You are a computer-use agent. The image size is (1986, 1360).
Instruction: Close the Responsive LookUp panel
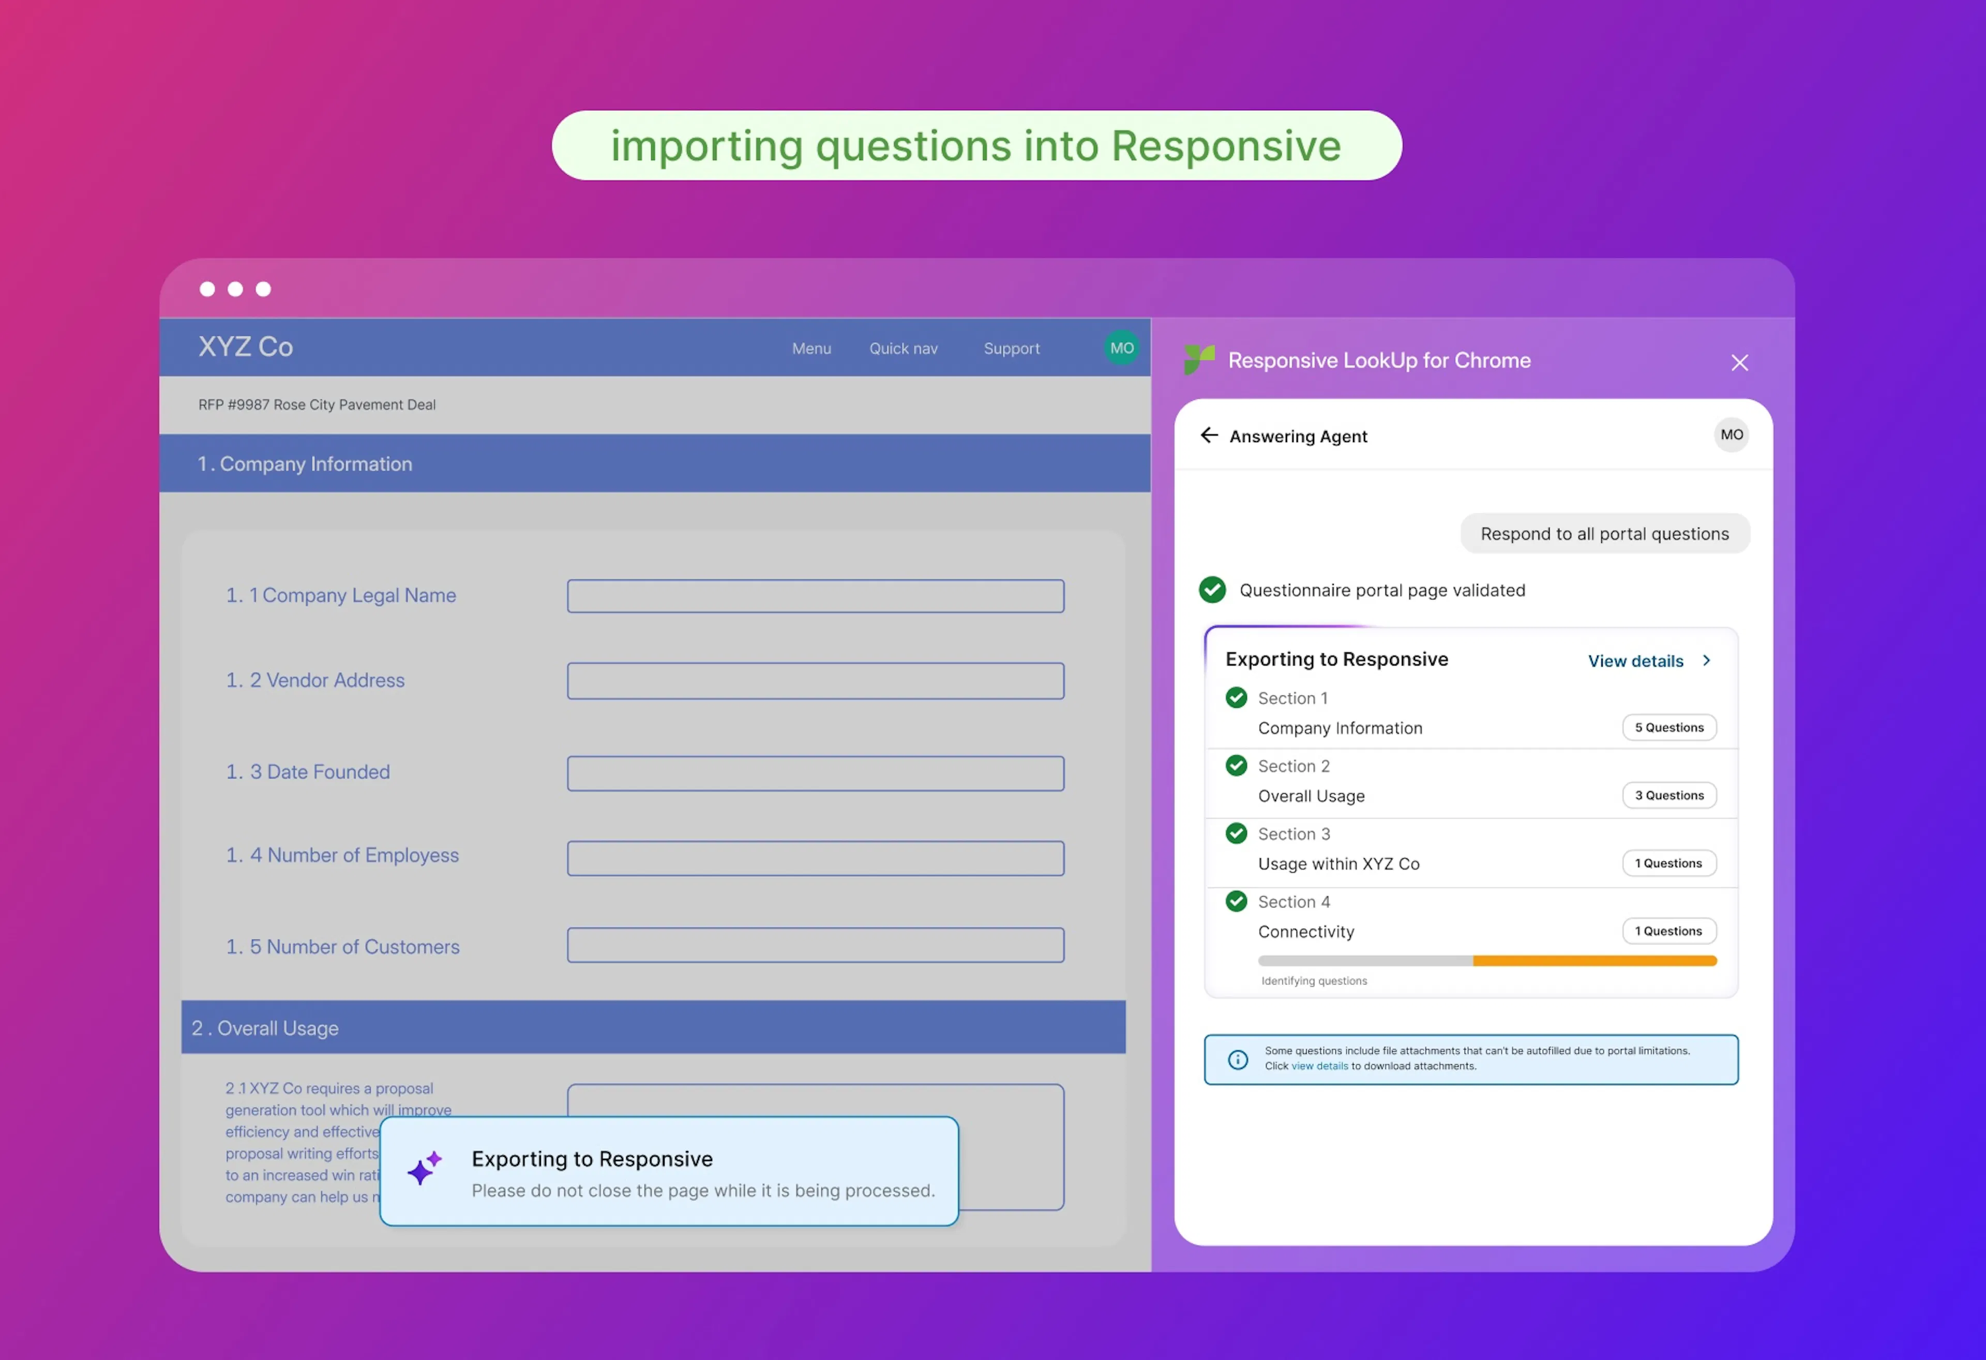[1739, 362]
